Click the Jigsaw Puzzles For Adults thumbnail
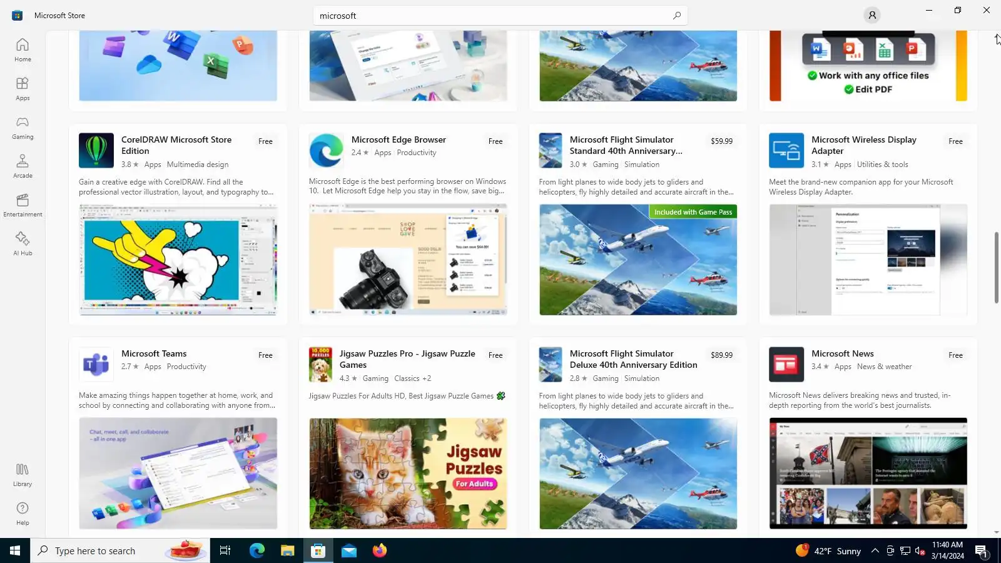 (x=408, y=474)
